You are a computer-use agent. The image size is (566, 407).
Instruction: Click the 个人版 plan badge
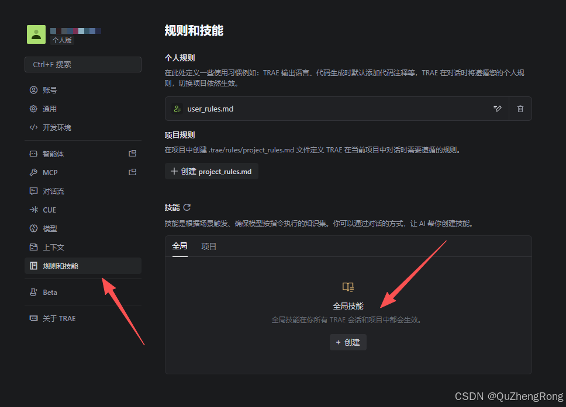coord(62,40)
